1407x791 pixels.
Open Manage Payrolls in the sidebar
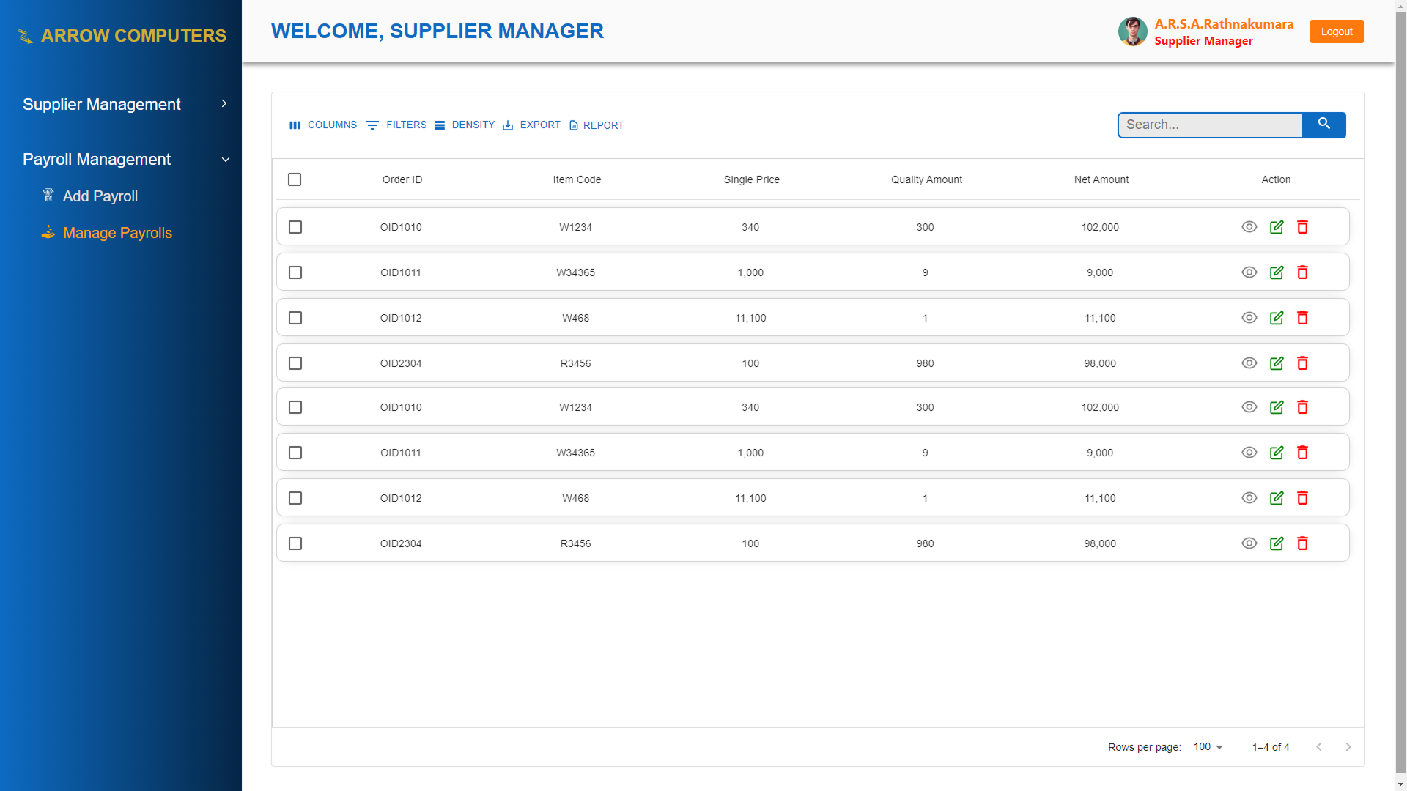tap(117, 233)
